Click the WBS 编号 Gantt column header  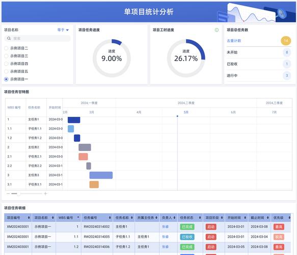[x=14, y=108]
